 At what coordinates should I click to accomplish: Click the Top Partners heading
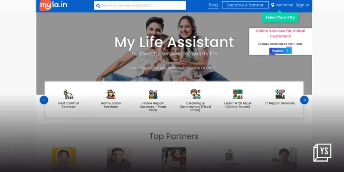click(x=174, y=136)
